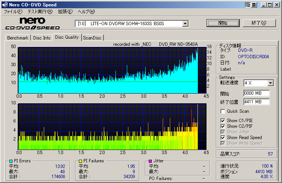Open the 転送速度 4 X speed dropdown
Image resolution: width=282 pixels, height=183 pixels.
pyautogui.click(x=270, y=83)
